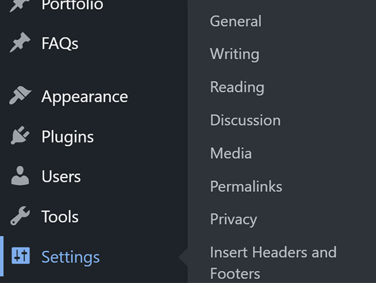Open the FAQs menu item
Image resolution: width=376 pixels, height=283 pixels.
pyautogui.click(x=60, y=43)
